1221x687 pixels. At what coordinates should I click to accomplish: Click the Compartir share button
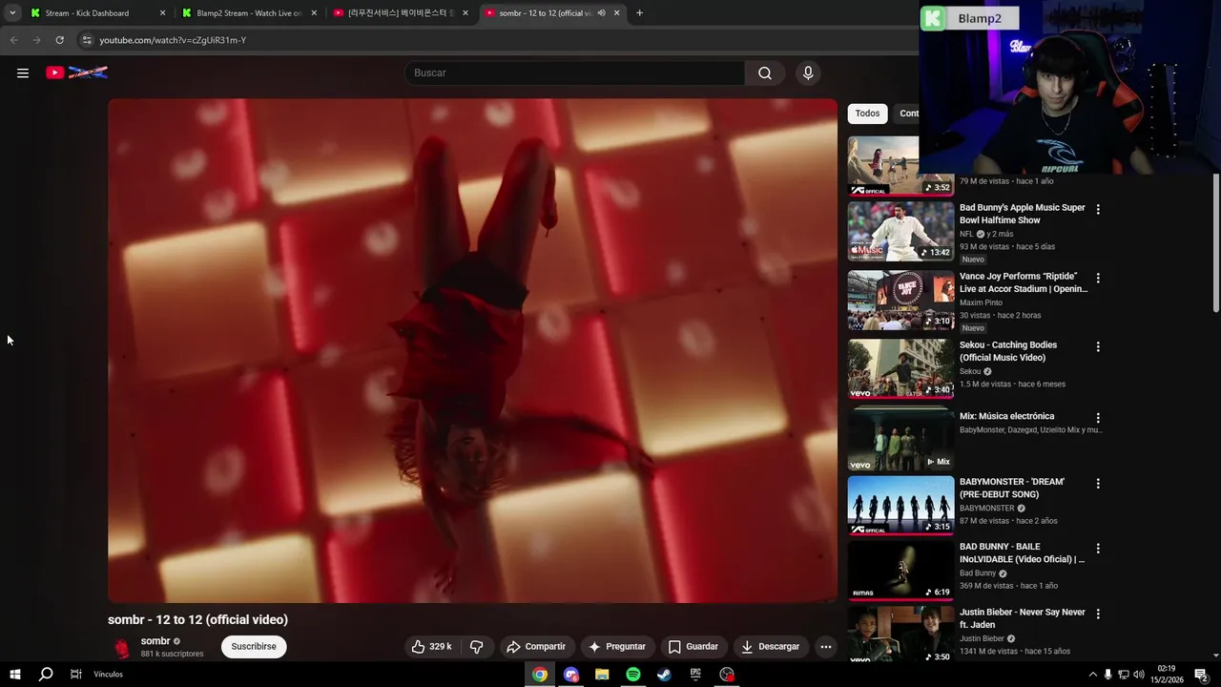pyautogui.click(x=535, y=646)
